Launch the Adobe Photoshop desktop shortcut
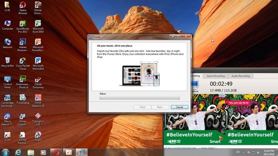 (23, 45)
